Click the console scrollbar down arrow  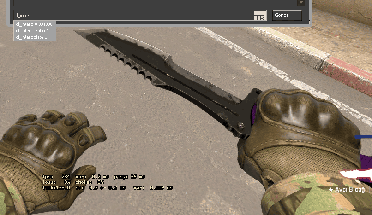[x=301, y=2]
